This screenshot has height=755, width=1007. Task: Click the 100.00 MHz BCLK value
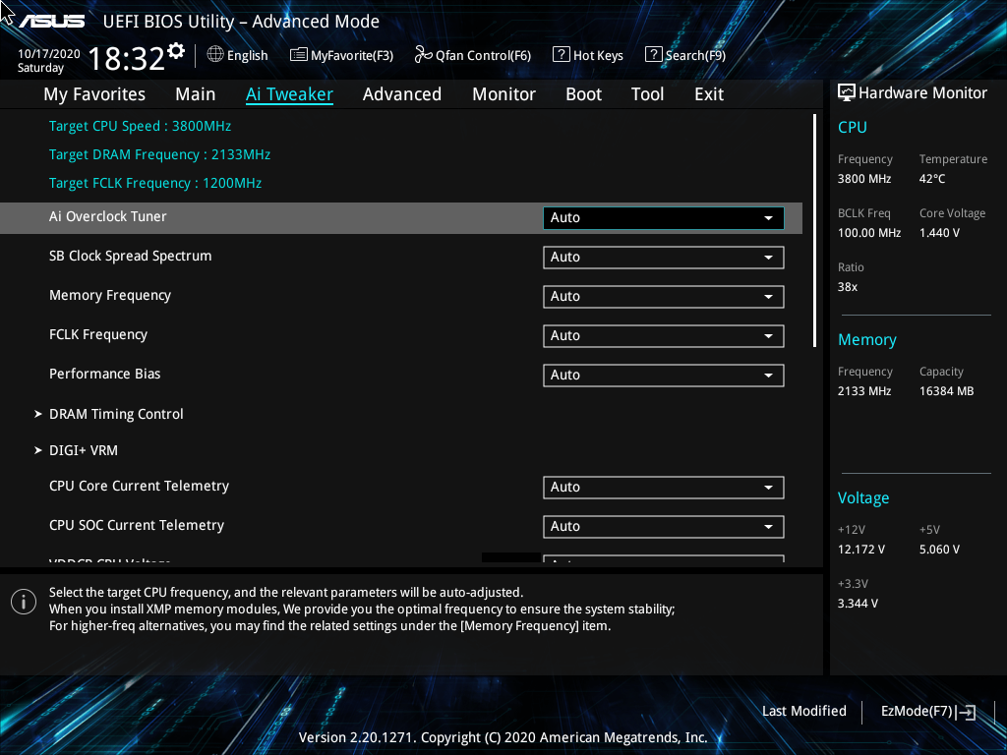click(x=869, y=232)
